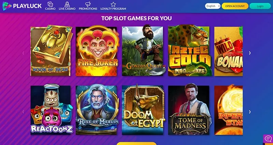Advance top slot row with right arrow
Image resolution: width=273 pixels, height=145 pixels.
click(x=250, y=53)
